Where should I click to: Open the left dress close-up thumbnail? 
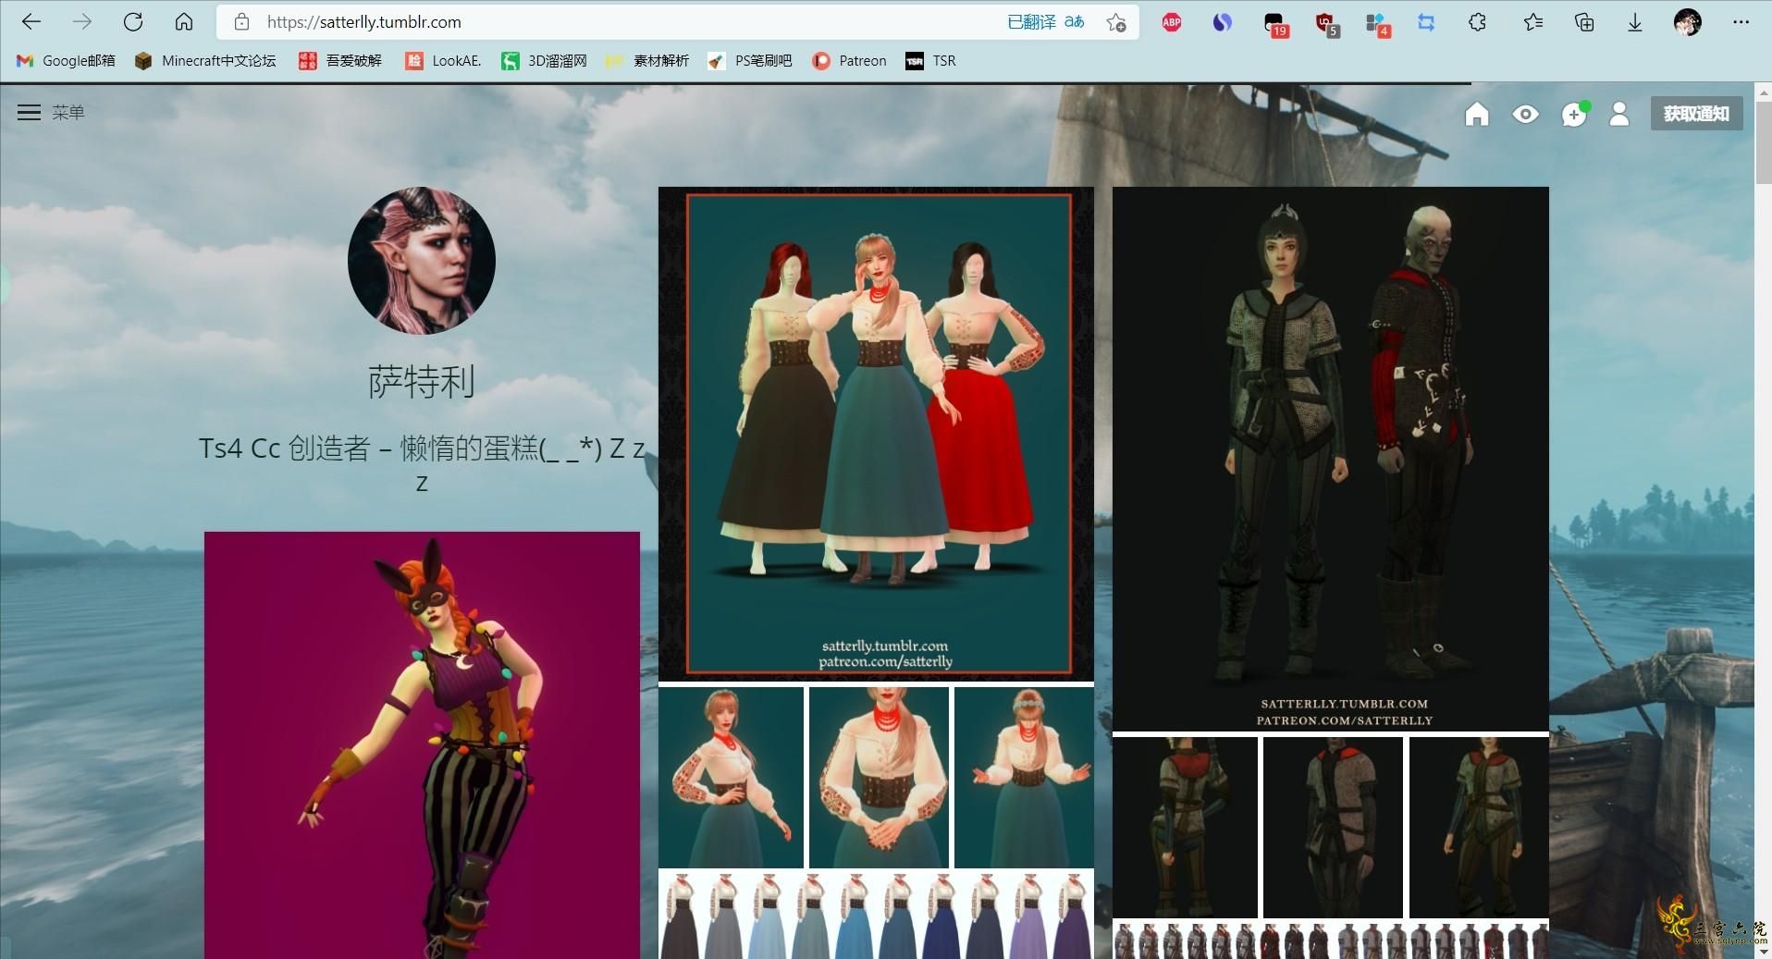pos(731,777)
